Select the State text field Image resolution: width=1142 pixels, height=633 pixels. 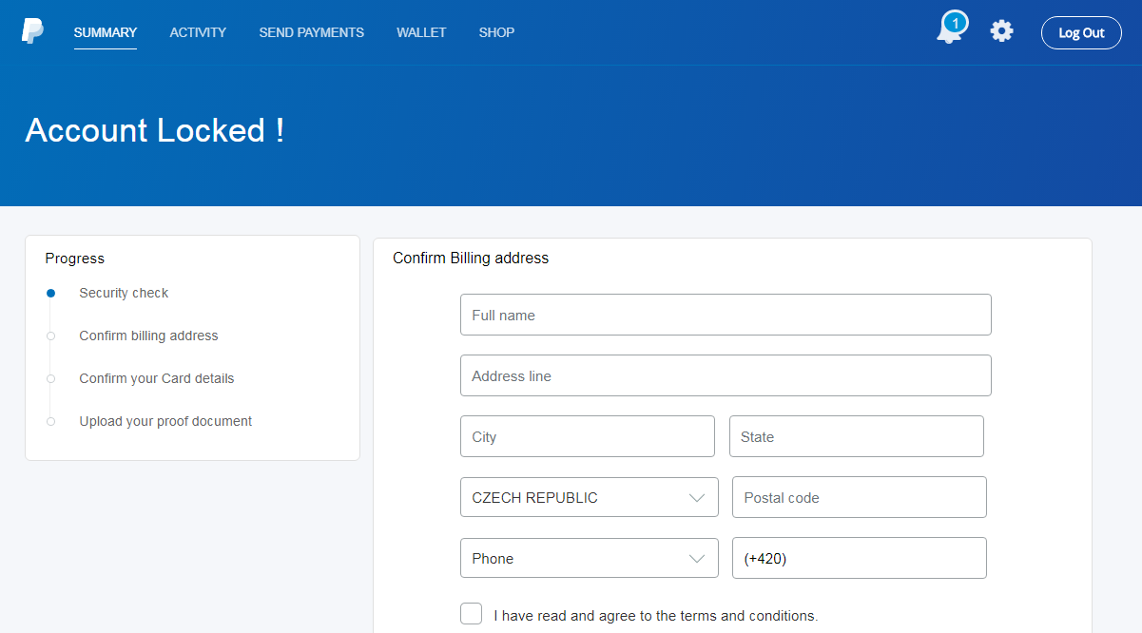[856, 436]
